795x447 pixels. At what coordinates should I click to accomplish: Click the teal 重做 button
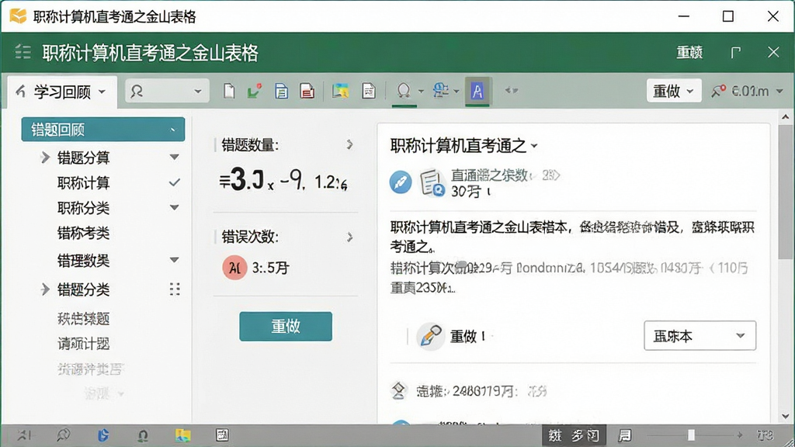pos(286,327)
